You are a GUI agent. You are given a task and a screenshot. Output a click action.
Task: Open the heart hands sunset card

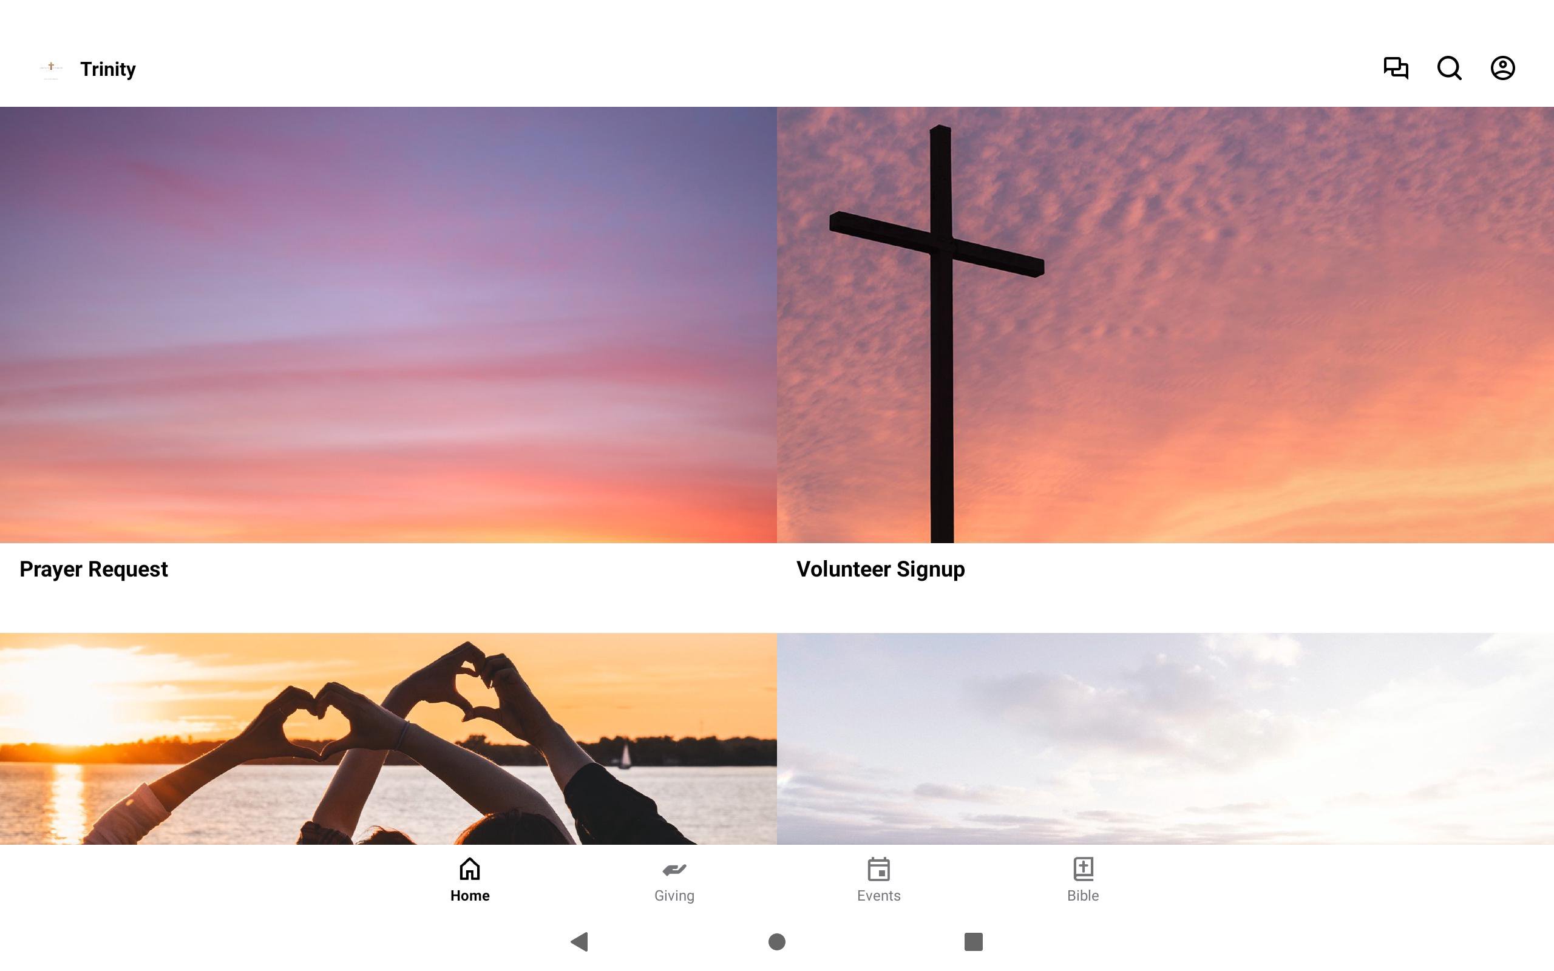(x=388, y=739)
